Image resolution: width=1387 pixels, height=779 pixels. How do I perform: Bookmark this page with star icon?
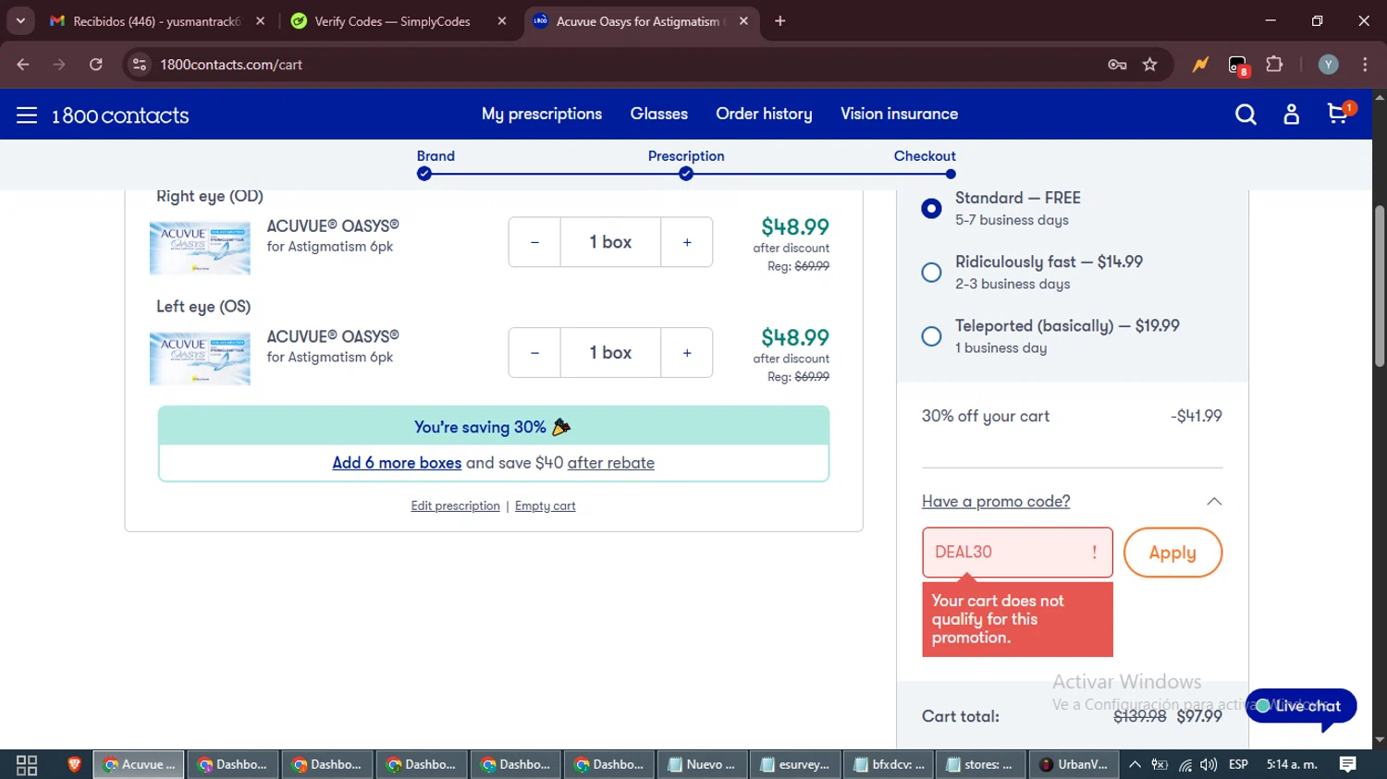tap(1149, 64)
